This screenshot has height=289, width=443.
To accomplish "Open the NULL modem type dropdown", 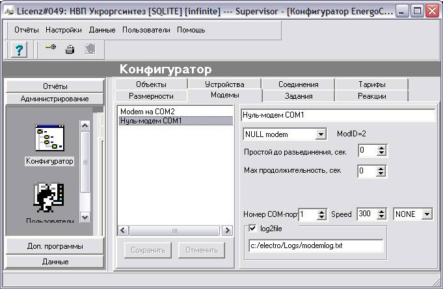I will point(320,134).
